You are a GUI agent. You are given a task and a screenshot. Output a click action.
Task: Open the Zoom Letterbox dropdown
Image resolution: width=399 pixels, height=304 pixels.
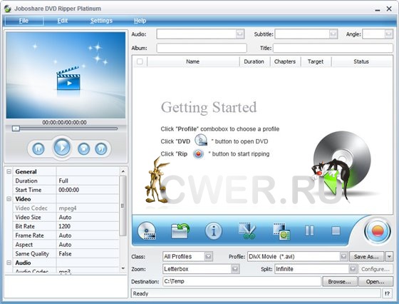[x=235, y=269]
